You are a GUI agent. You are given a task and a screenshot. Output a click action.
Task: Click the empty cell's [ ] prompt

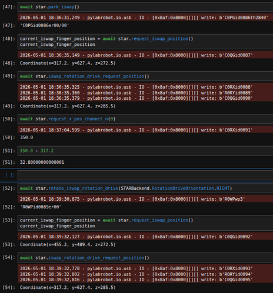click(x=10, y=175)
